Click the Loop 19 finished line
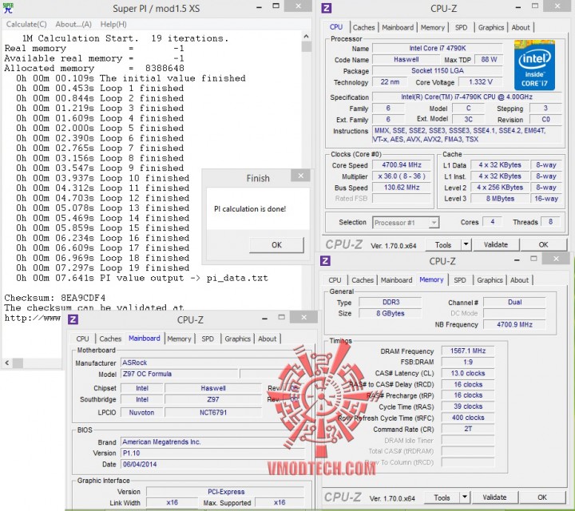Image resolution: width=575 pixels, height=511 pixels. [x=103, y=267]
